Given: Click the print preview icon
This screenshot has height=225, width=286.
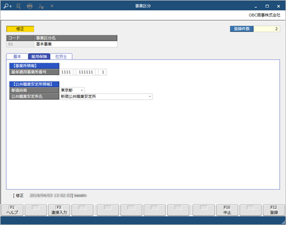Looking at the screenshot, I should 18,6.
